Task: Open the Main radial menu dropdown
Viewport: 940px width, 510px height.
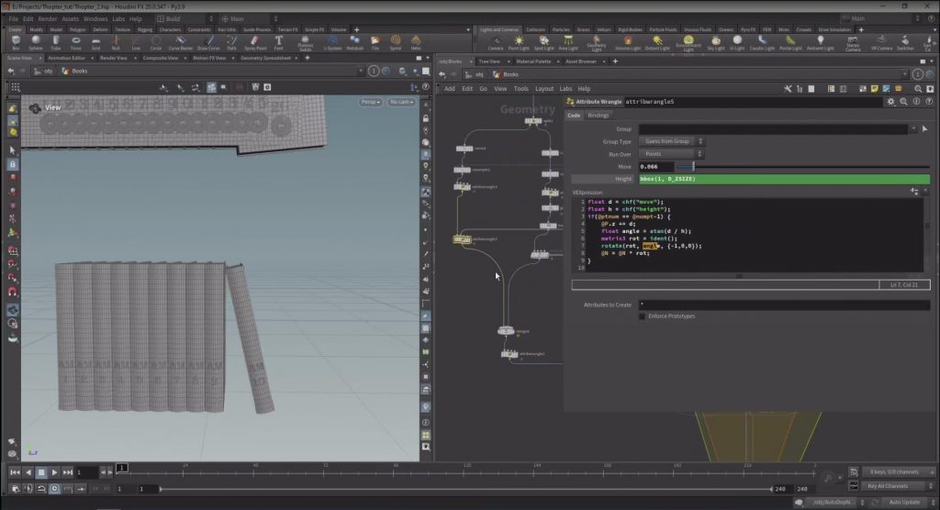Action: click(248, 18)
